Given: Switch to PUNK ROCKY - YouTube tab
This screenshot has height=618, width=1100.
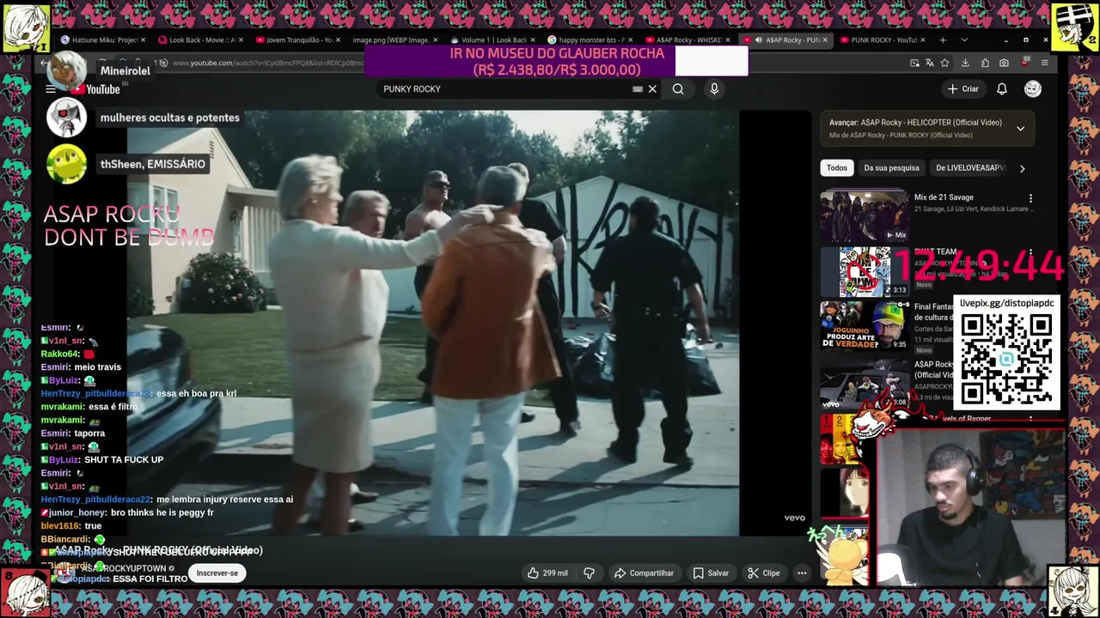Looking at the screenshot, I should coord(881,39).
